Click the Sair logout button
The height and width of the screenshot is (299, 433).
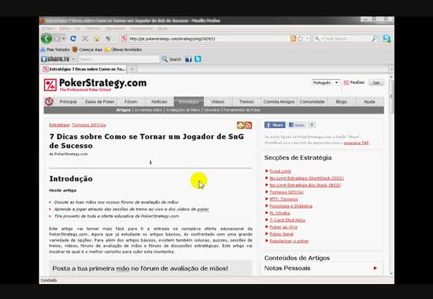pyautogui.click(x=376, y=83)
